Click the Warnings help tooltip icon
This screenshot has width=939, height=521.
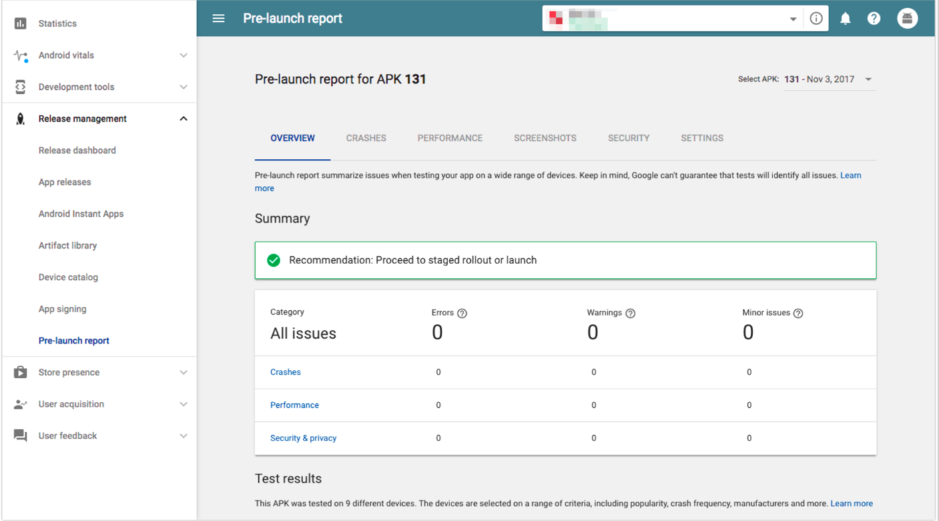pos(631,313)
